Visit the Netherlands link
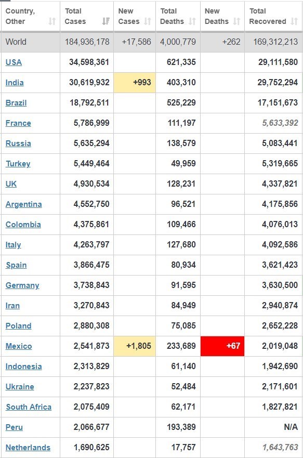303x458 pixels. pos(28,448)
